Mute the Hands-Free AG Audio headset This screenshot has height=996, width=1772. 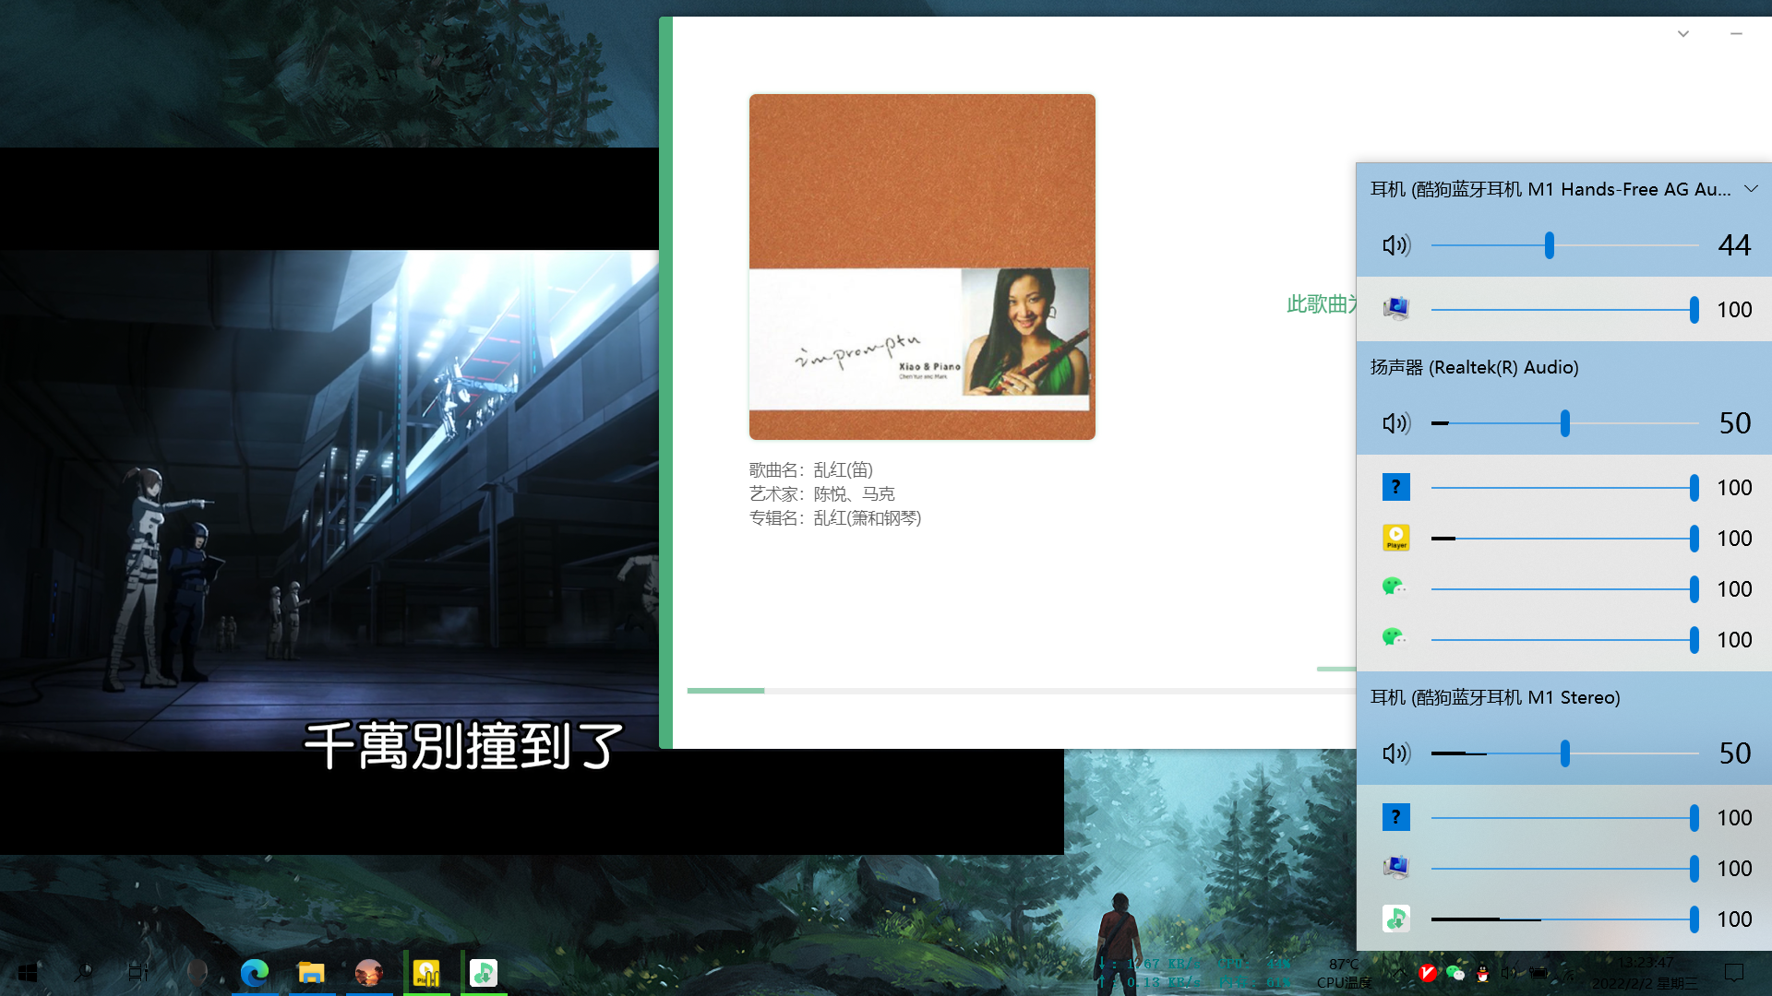click(1395, 245)
